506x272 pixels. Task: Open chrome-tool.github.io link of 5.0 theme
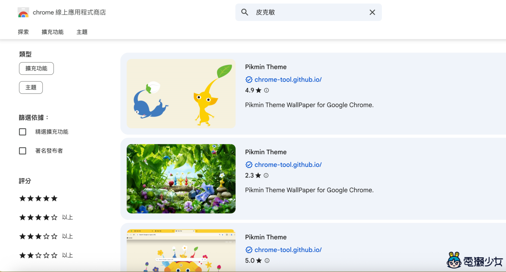point(288,250)
